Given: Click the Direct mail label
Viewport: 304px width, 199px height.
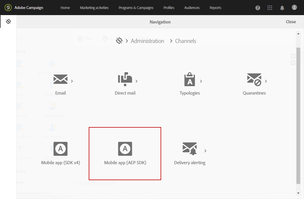Looking at the screenshot, I should pos(125,93).
